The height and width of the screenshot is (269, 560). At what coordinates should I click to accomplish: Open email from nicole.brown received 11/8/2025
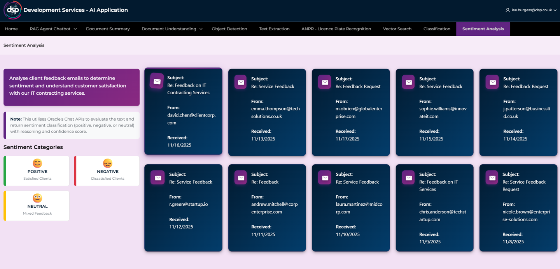(518, 208)
